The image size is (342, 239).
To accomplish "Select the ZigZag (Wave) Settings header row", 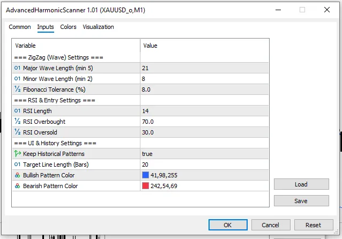I will 140,57.
